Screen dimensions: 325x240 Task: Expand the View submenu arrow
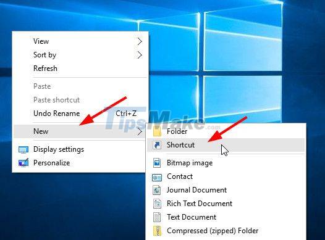click(140, 41)
